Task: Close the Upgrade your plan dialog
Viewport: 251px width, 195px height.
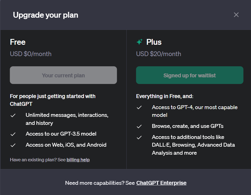Action: (236, 15)
